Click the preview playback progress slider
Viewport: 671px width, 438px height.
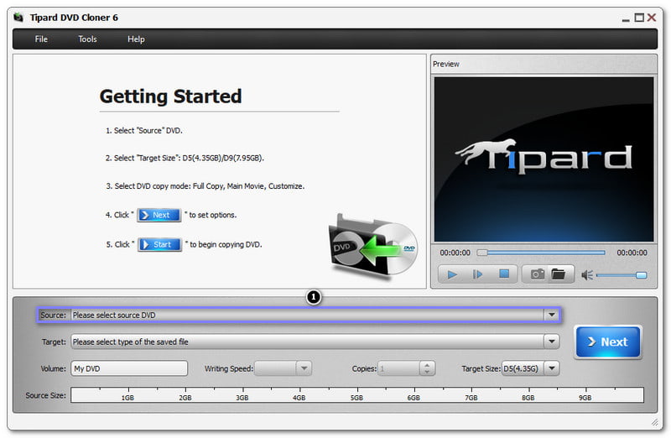pos(541,253)
